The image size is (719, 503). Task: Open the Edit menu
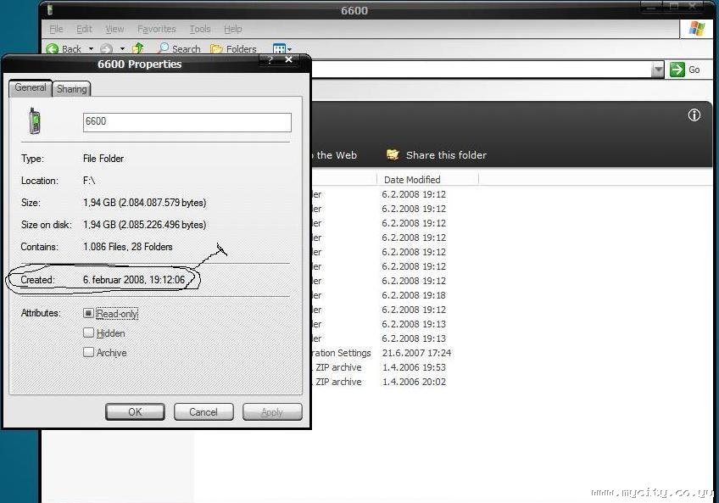click(84, 29)
